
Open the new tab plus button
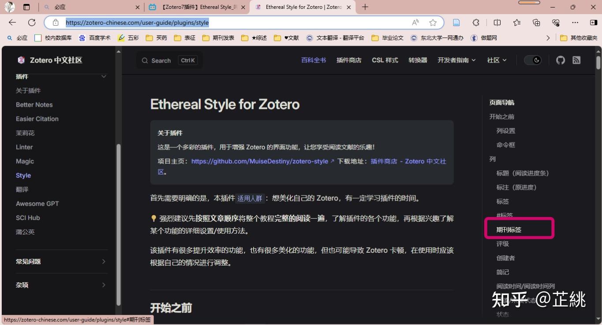[365, 7]
